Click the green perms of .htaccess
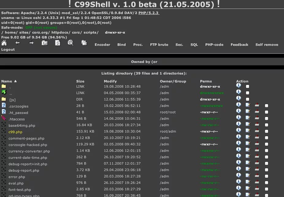 click(x=210, y=119)
